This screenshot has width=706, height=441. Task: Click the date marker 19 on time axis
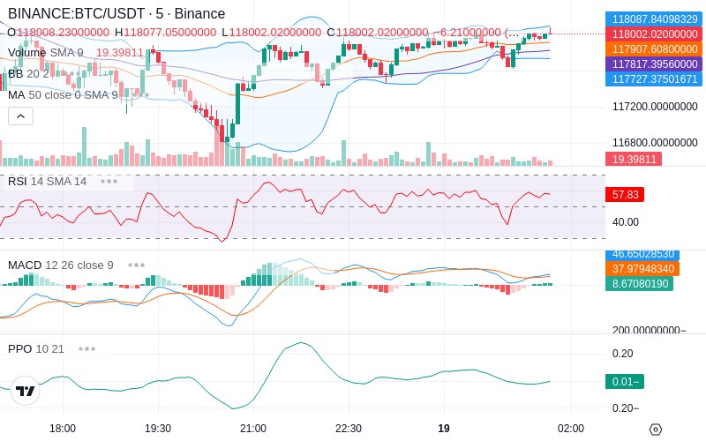(x=444, y=429)
